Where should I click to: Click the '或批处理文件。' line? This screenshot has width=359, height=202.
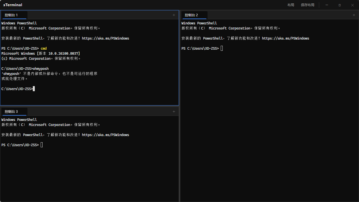(x=15, y=79)
